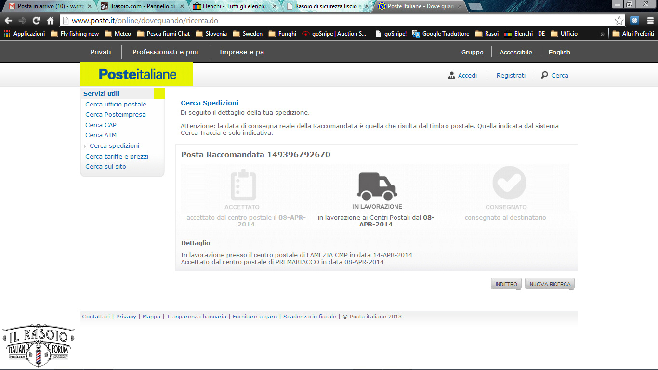
Task: Click the Il Rasoio Italian Forum logo
Action: coord(39,345)
